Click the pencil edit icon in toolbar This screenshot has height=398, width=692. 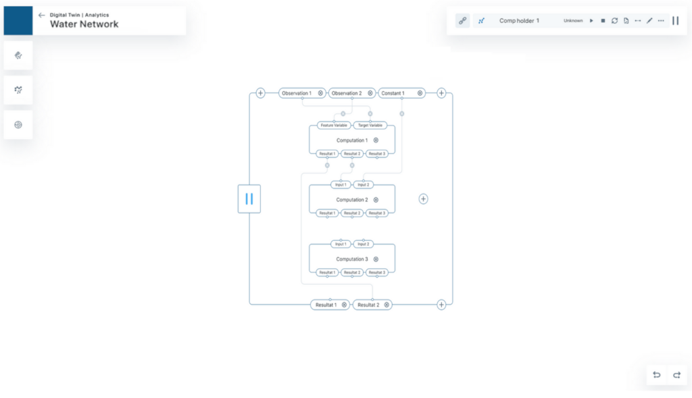(x=649, y=21)
